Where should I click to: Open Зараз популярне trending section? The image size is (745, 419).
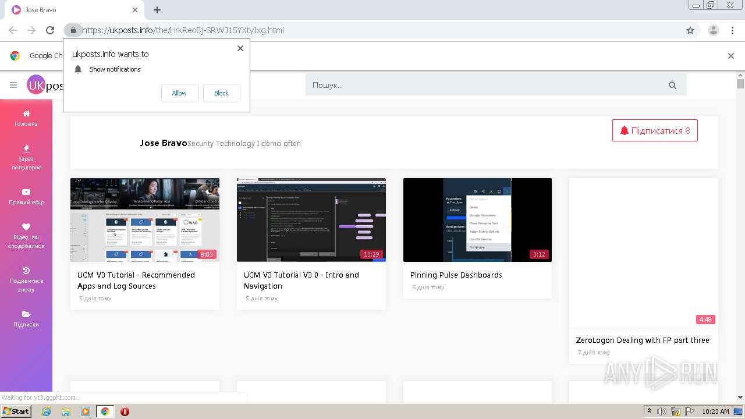coord(26,158)
